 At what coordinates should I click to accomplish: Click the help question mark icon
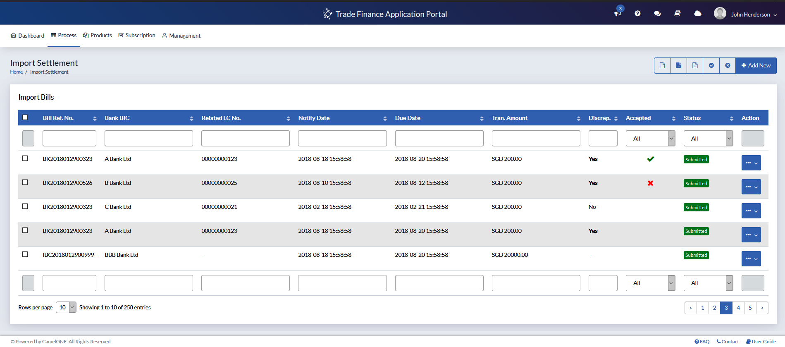click(x=637, y=14)
